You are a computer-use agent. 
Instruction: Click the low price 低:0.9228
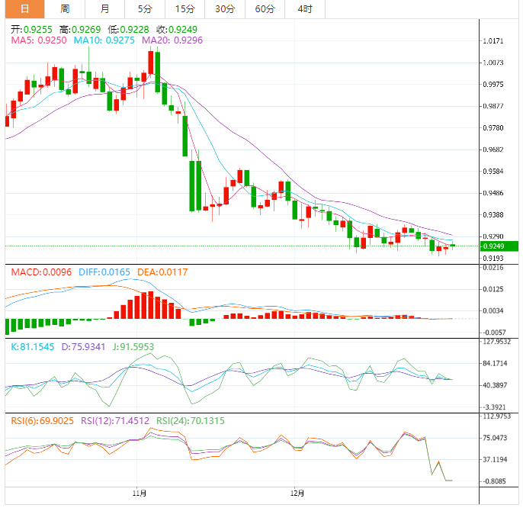point(128,30)
